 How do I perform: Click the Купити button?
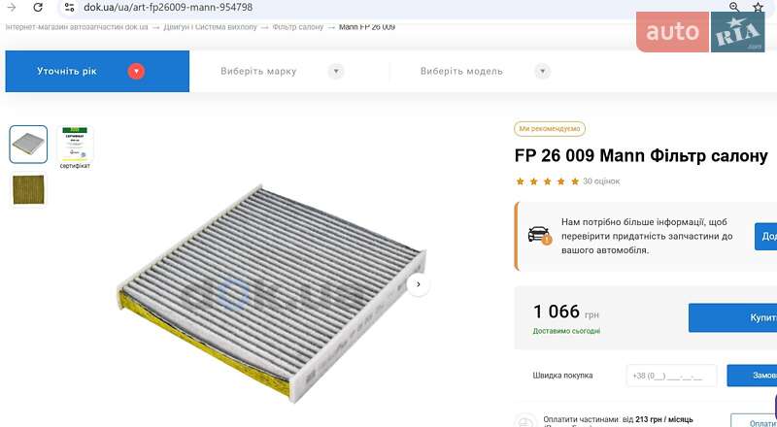click(732, 317)
